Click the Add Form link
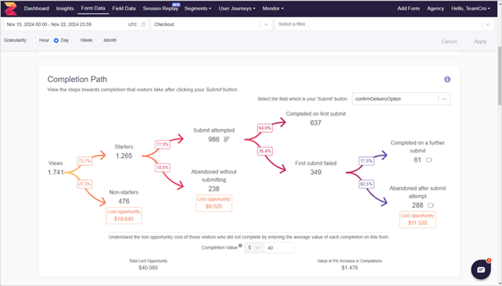Screen dimensions: 502x286 pyautogui.click(x=408, y=9)
